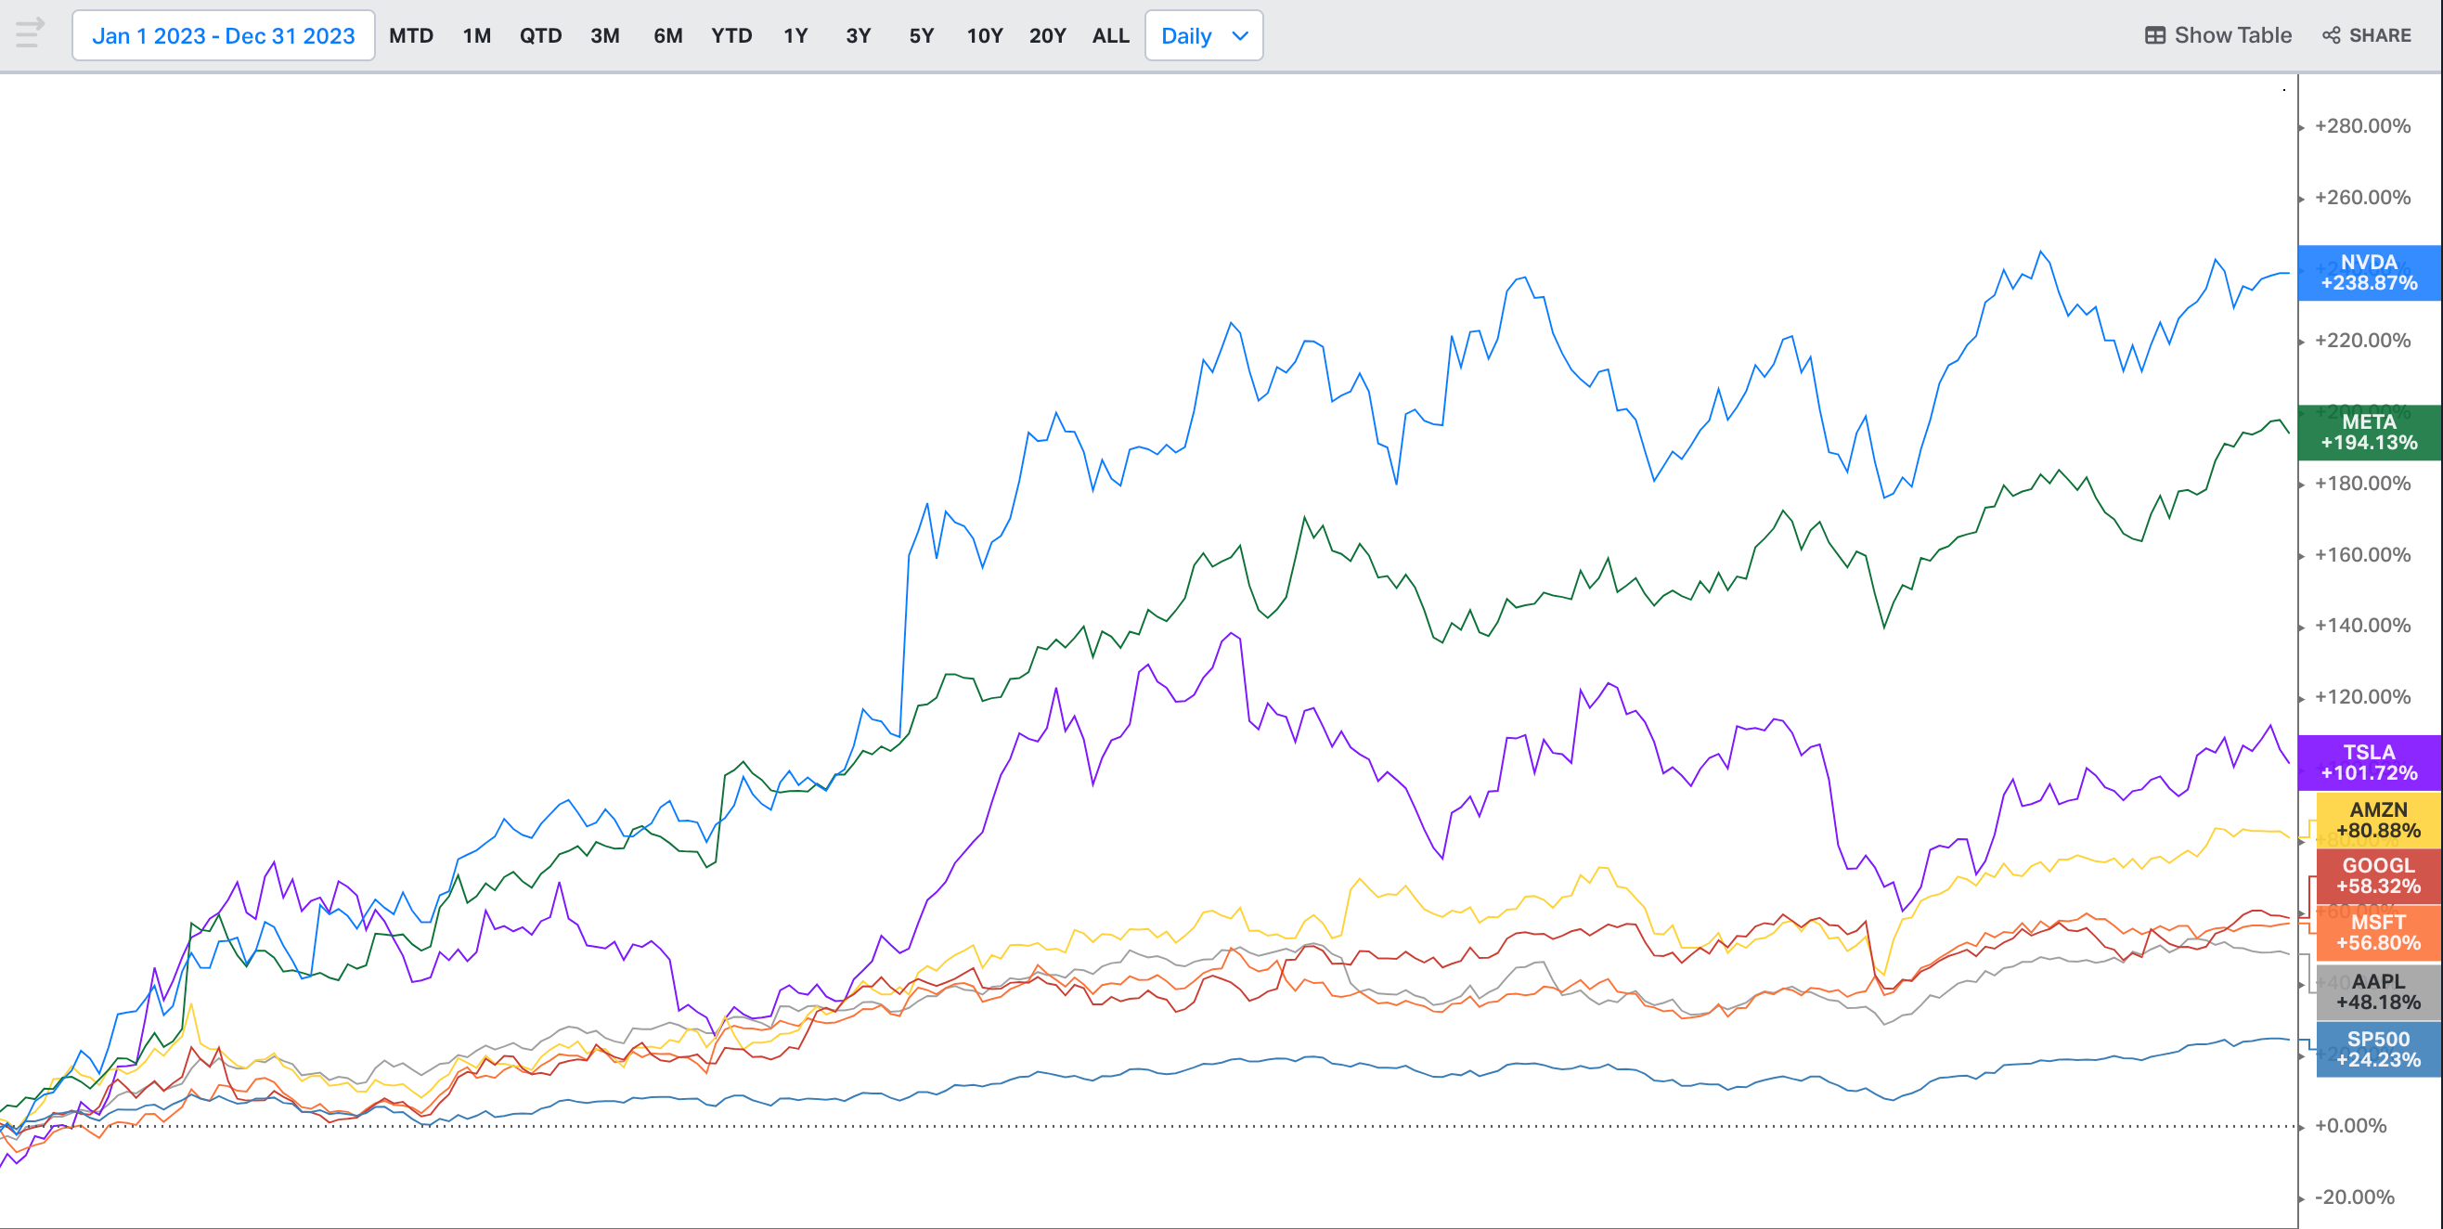Select the ALL range
The height and width of the screenshot is (1229, 2443).
point(1110,36)
